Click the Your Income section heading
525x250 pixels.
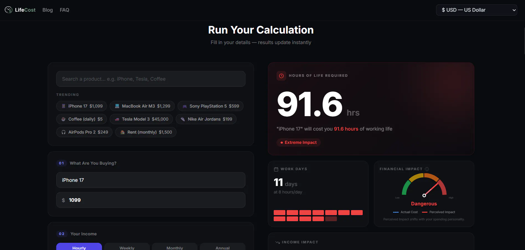pos(83,234)
